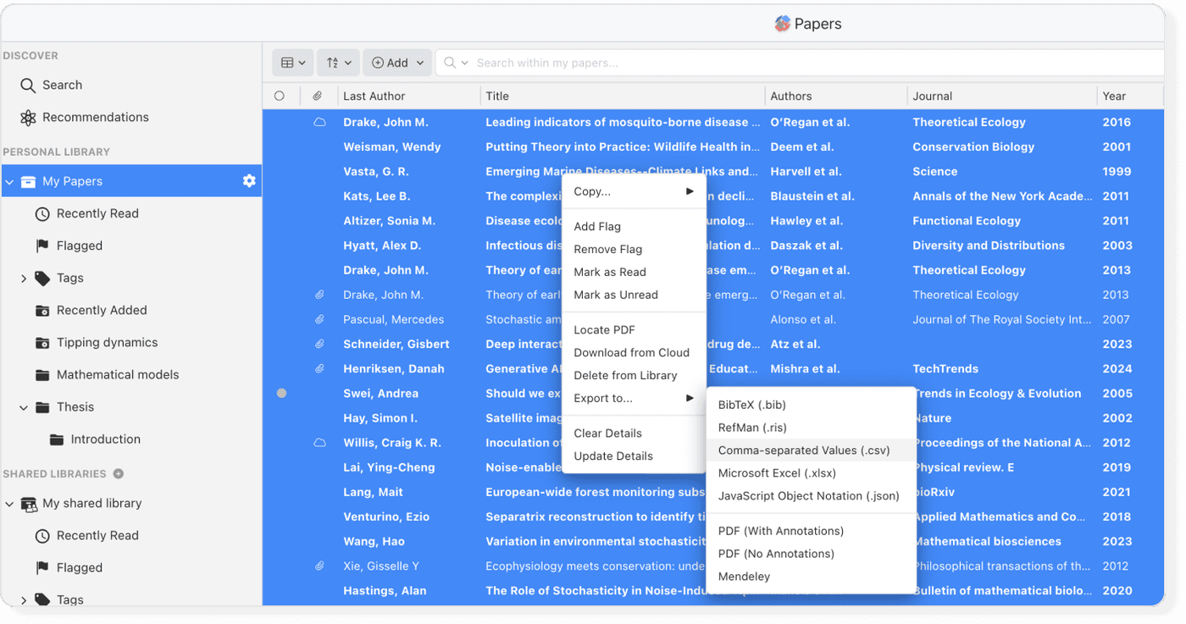Click the paperclip column header icon
The image size is (1186, 624).
click(x=319, y=96)
